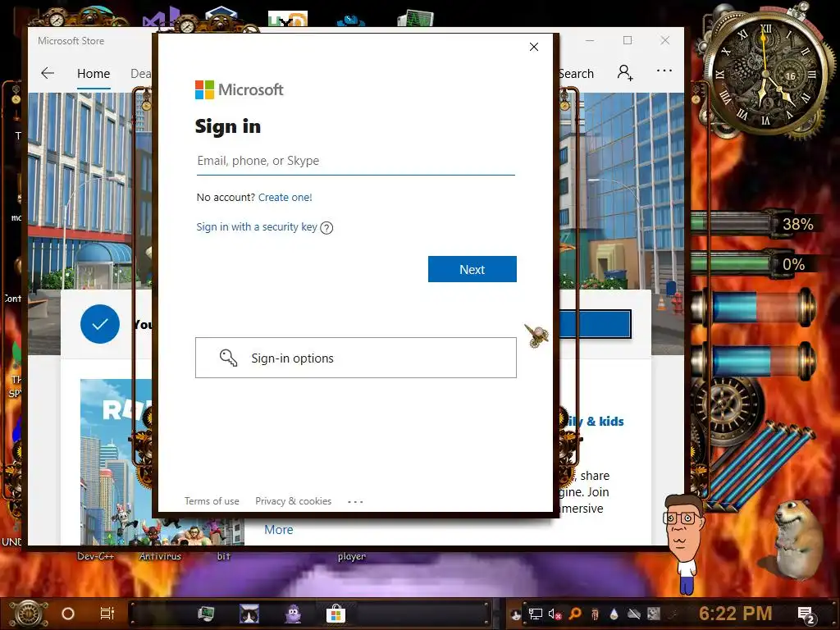Click the network icon in system tray
This screenshot has height=630, width=840.
pyautogui.click(x=535, y=614)
